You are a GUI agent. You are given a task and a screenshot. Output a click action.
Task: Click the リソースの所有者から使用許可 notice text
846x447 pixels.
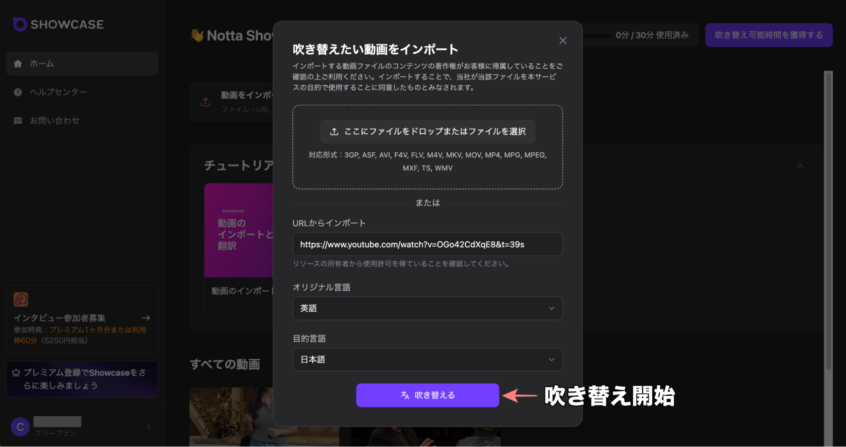click(402, 264)
